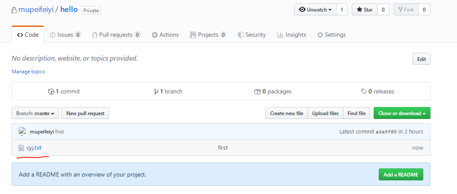Click the Projects count badge 0
457x194 pixels.
coord(223,35)
